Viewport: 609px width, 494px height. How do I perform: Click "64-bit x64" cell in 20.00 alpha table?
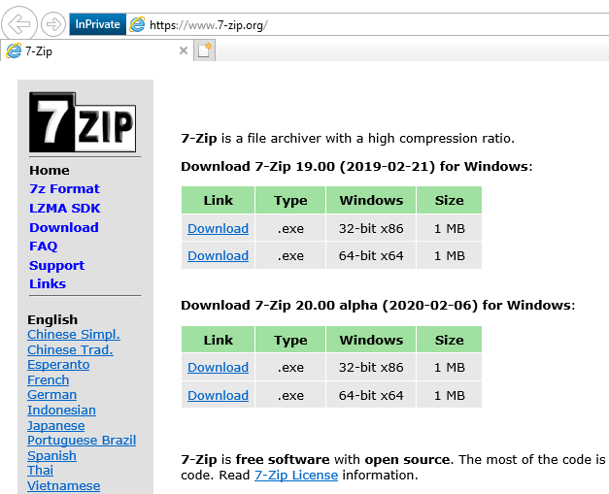click(371, 395)
